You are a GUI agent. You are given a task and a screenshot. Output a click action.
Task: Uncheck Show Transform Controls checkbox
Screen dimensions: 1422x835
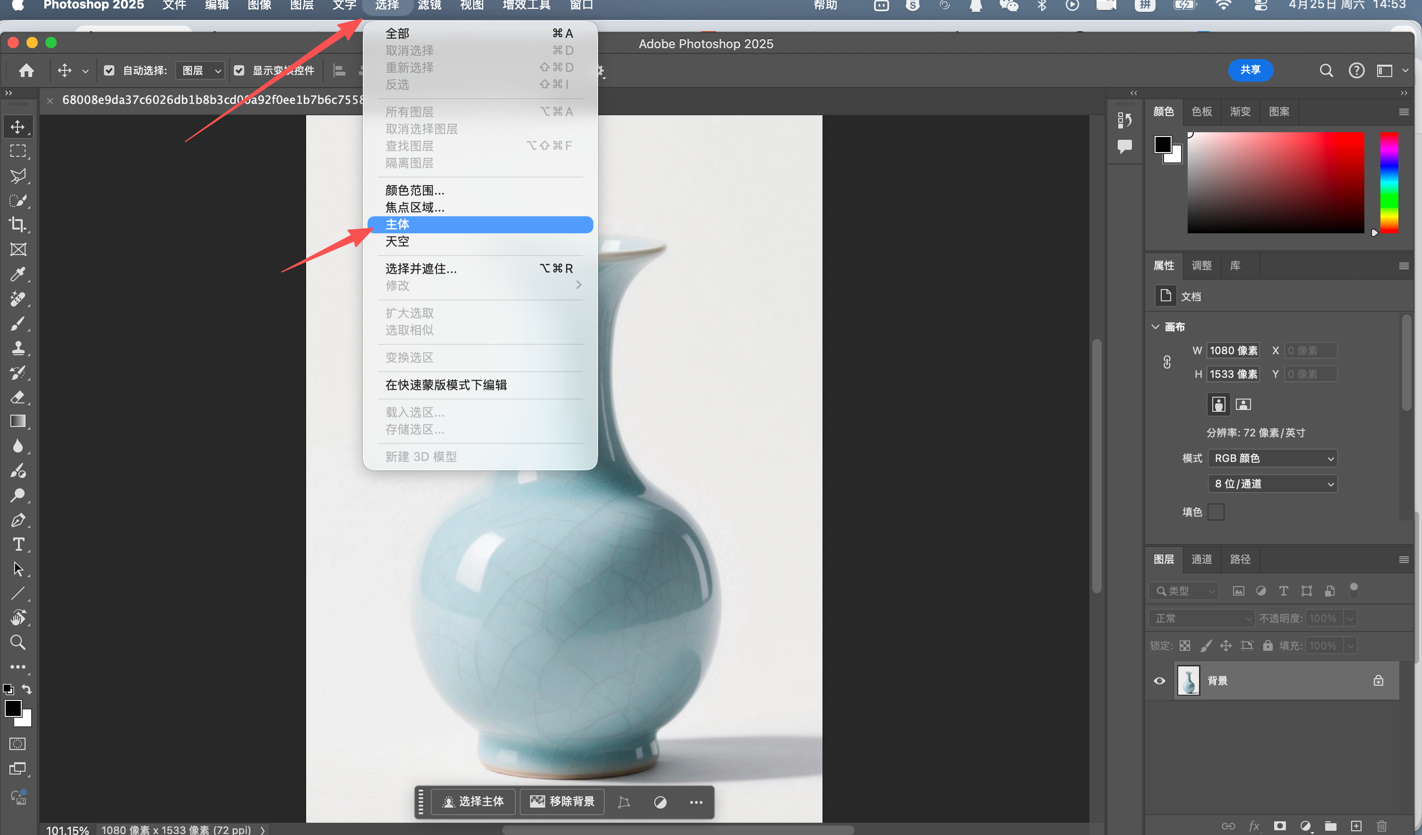tap(239, 70)
